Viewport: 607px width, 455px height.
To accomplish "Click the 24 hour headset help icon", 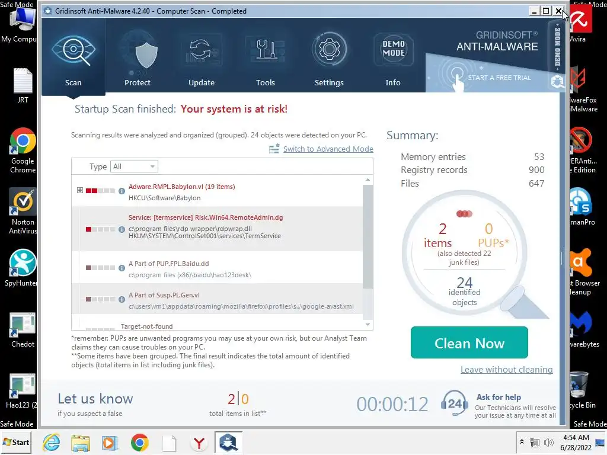I will 455,403.
